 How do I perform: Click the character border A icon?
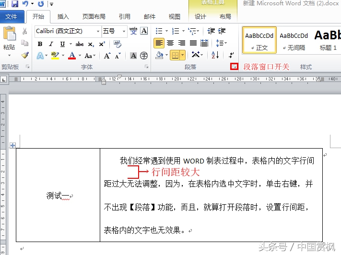[144, 31]
